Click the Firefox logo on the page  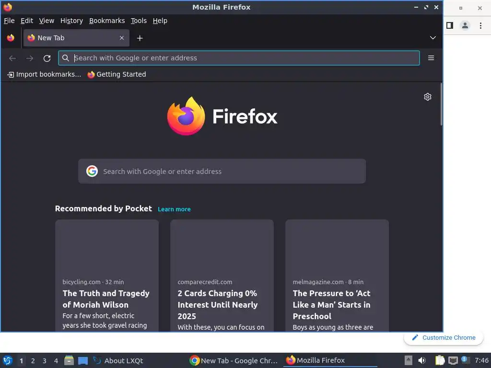tap(222, 116)
